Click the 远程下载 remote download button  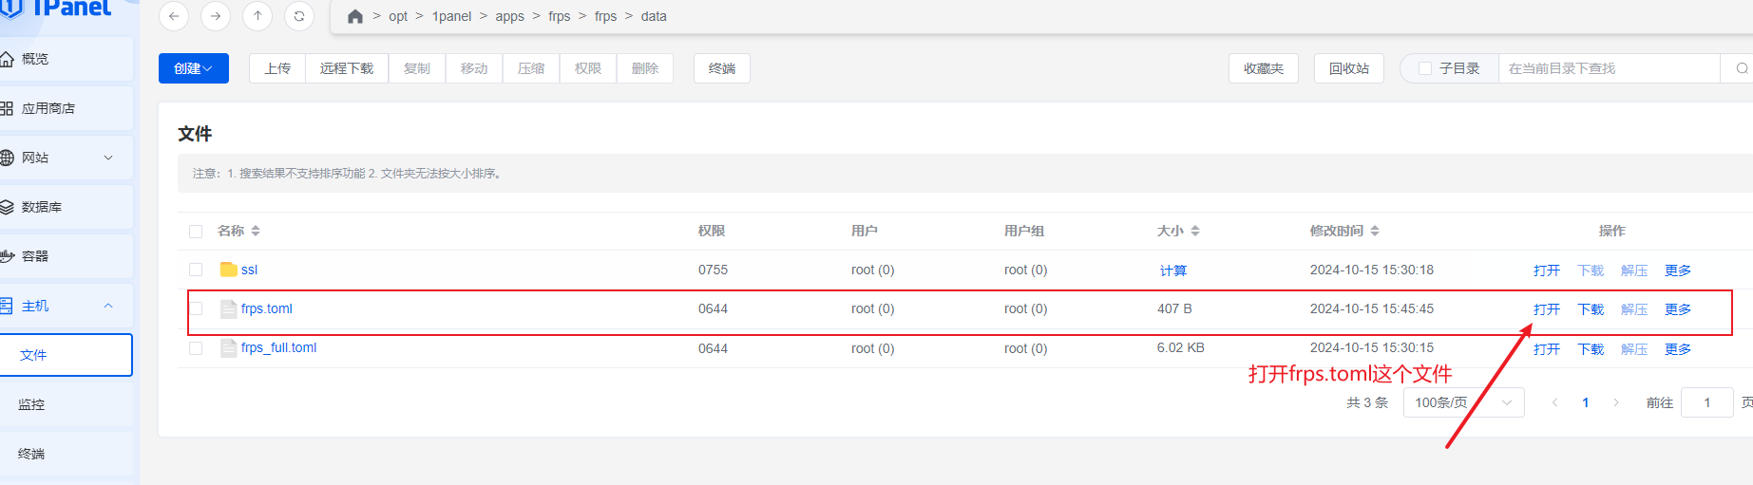pyautogui.click(x=347, y=68)
